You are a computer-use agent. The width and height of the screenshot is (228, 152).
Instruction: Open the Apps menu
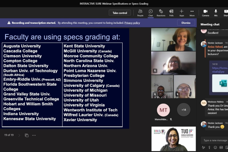point(182,13)
